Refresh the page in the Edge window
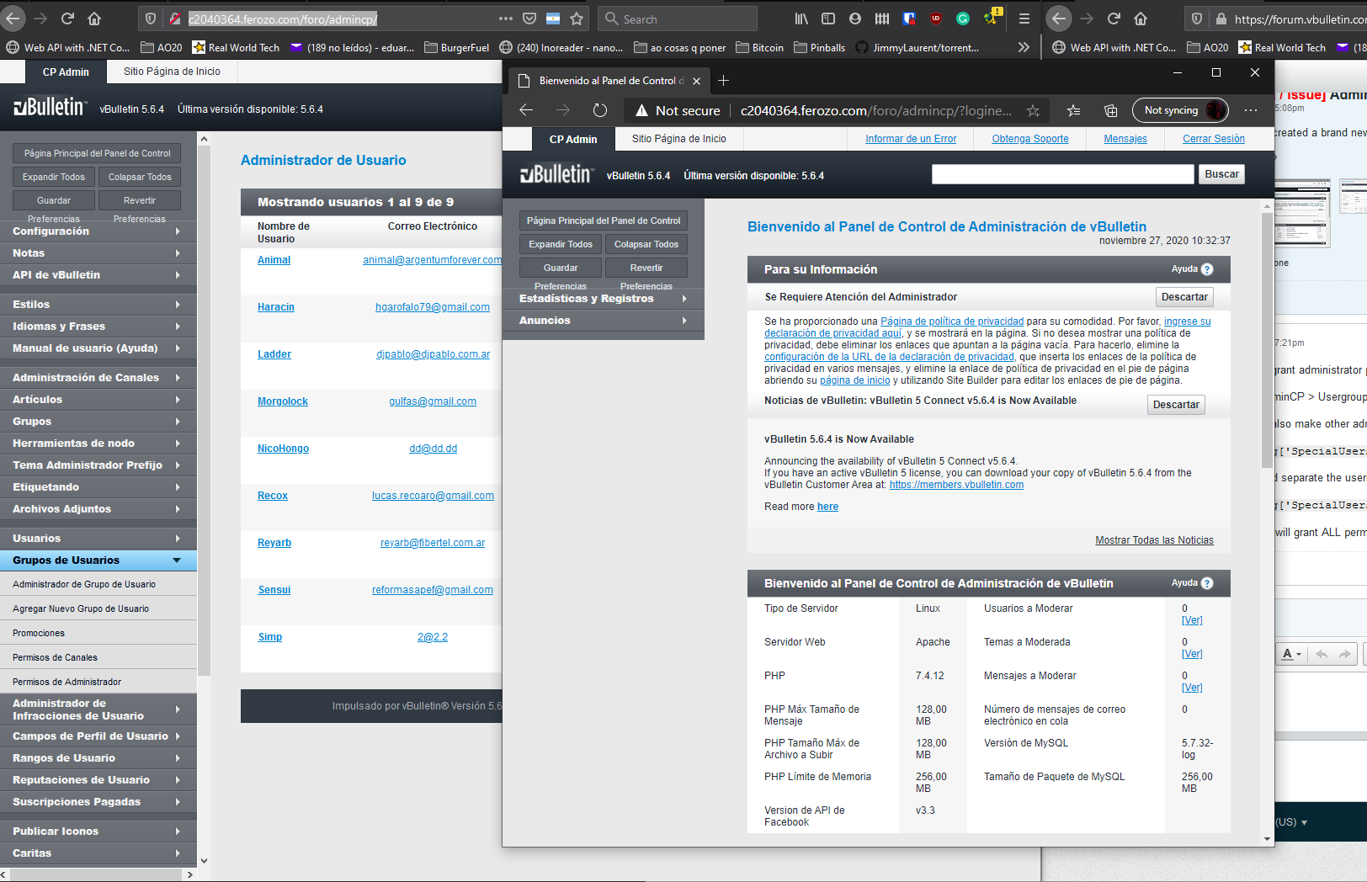Screen dimensions: 1367x882 point(600,110)
